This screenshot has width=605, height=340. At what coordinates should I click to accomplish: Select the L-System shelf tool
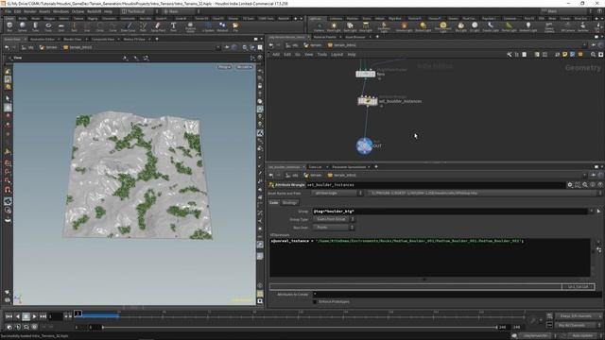point(208,26)
